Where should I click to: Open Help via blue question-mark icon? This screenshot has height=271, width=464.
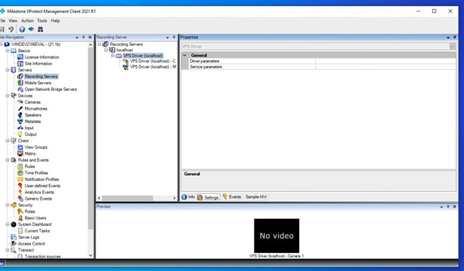tap(22, 30)
